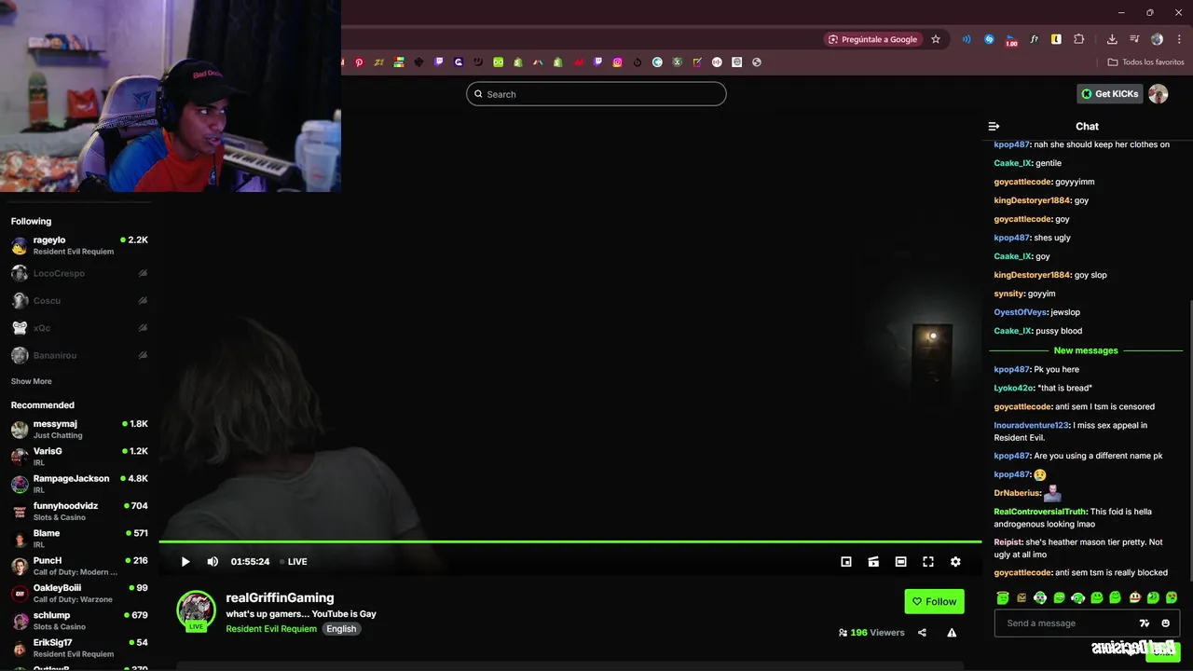The image size is (1193, 671).
Task: Open OakleyBoiii recommended channel
Action: click(x=79, y=593)
